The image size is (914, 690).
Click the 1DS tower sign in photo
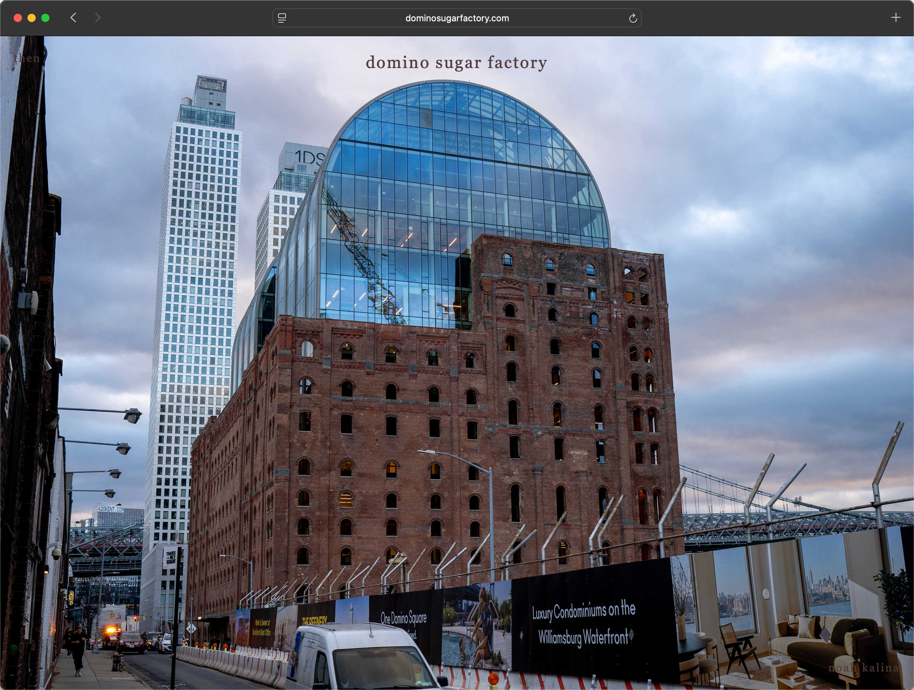click(x=309, y=157)
